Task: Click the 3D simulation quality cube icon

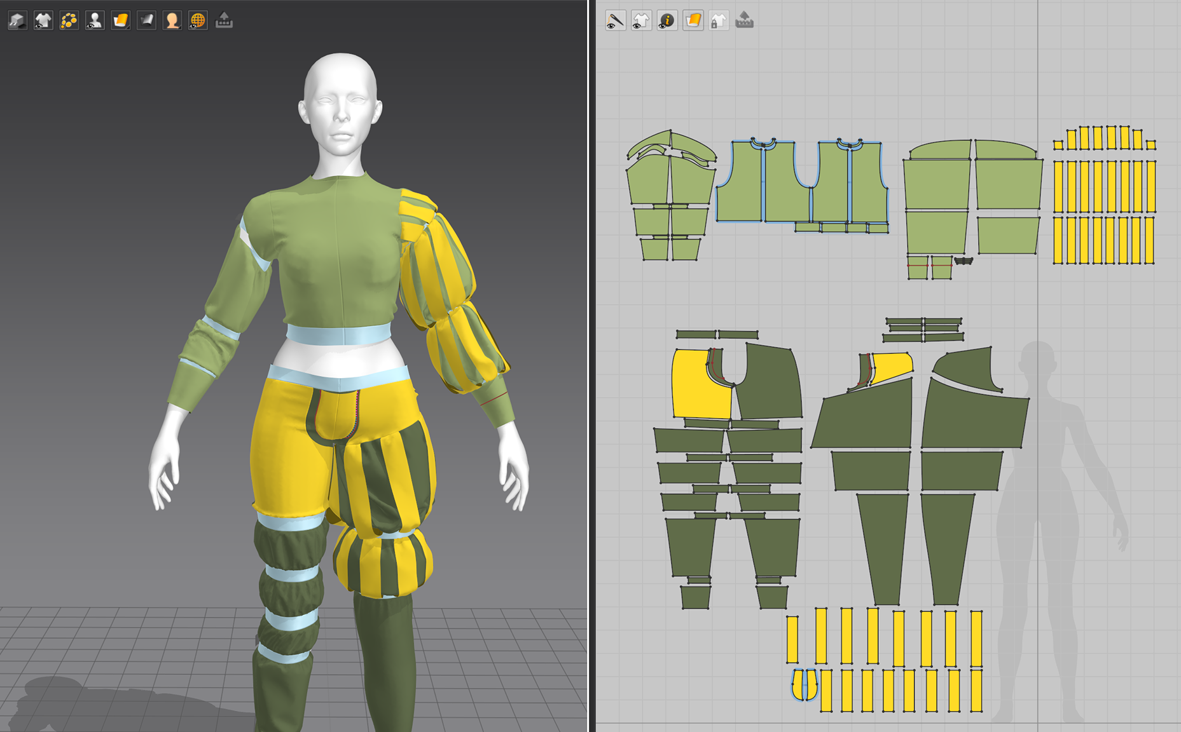Action: [x=17, y=20]
